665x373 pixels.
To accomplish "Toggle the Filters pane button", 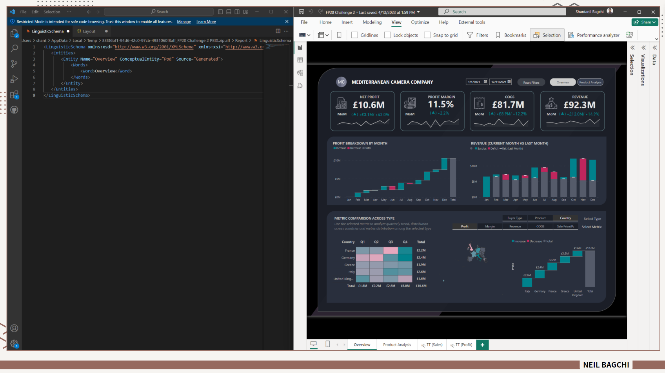I will click(478, 35).
